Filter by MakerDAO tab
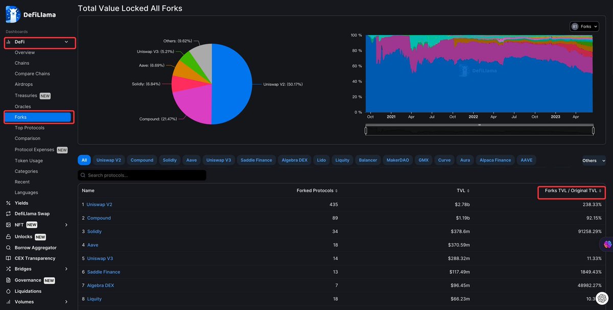 397,160
